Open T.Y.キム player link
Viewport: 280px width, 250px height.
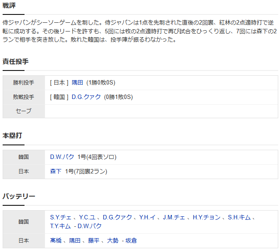click(60, 226)
